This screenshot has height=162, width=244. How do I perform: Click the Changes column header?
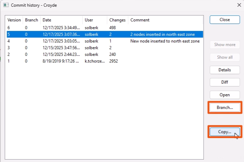(118, 20)
